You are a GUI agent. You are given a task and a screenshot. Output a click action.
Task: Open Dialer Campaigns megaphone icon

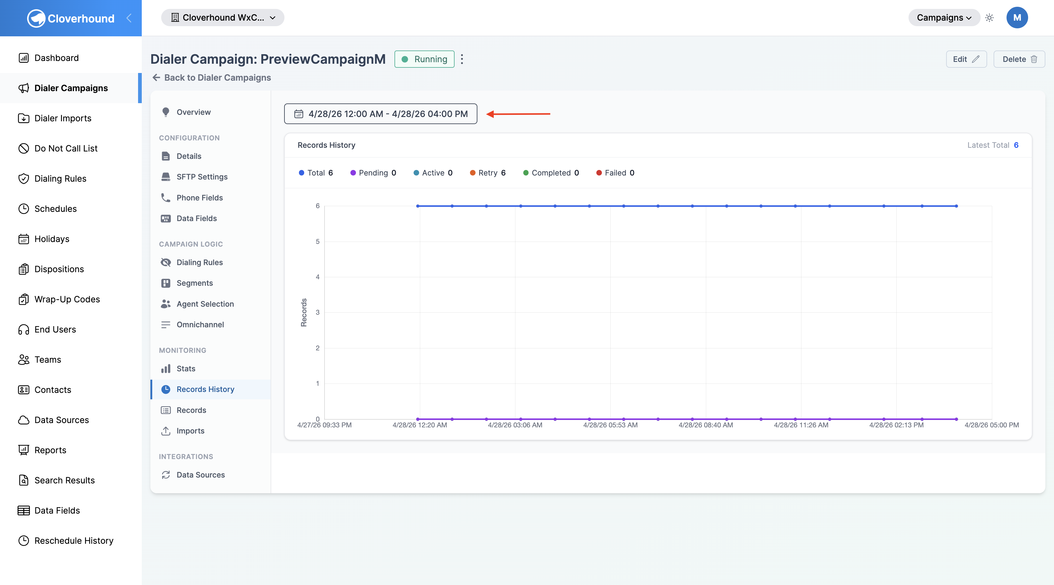point(24,88)
